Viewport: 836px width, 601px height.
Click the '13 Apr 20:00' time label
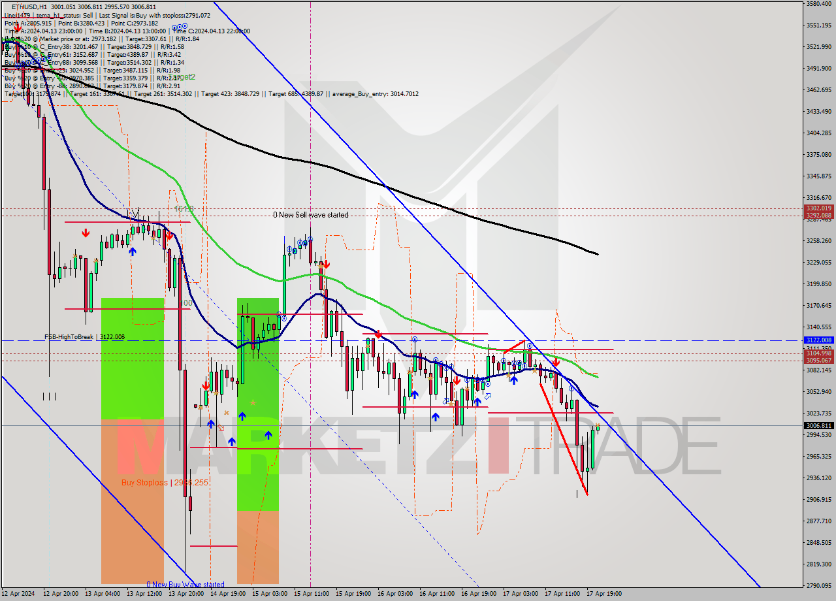(185, 594)
